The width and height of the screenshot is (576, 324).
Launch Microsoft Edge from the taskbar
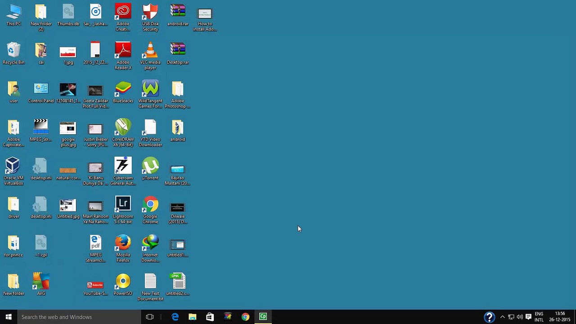pyautogui.click(x=175, y=317)
